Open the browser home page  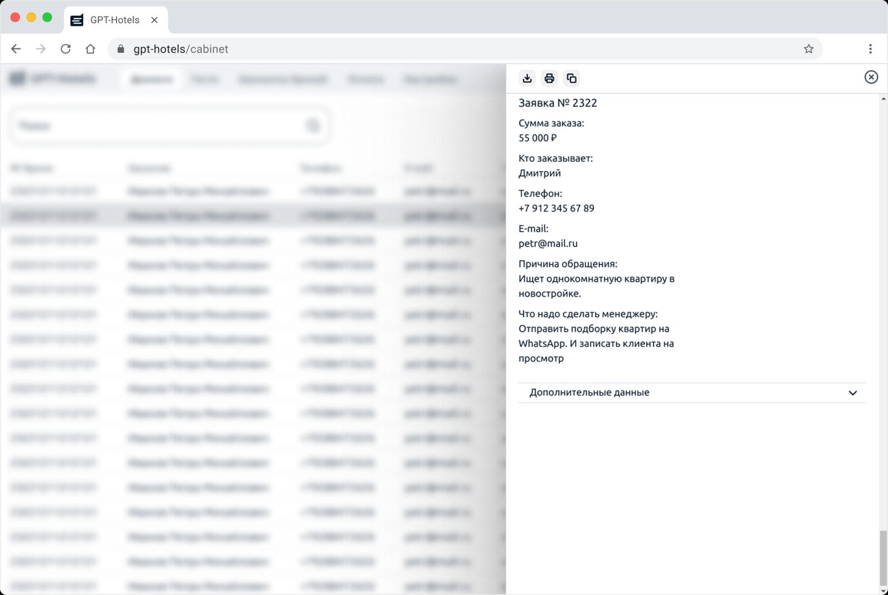[x=90, y=49]
